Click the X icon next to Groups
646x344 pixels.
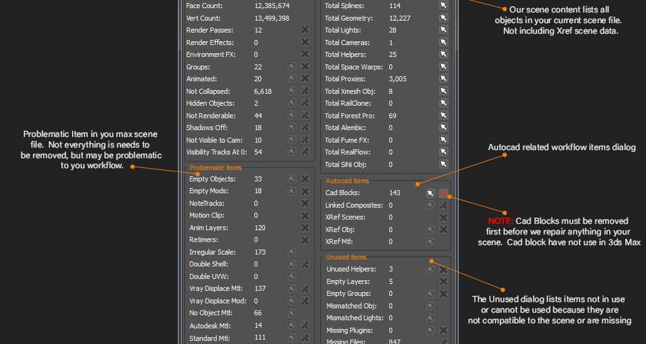305,67
